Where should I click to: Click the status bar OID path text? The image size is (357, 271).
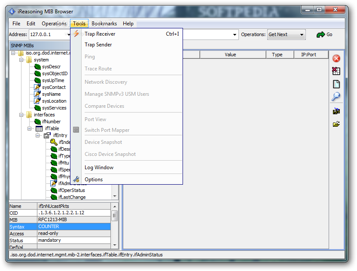[x=86, y=255]
